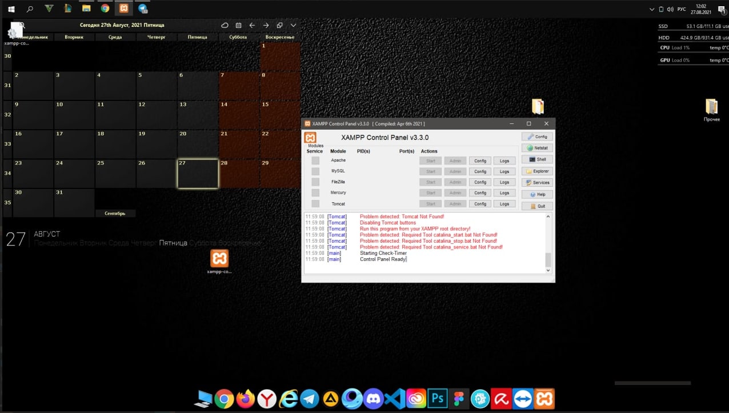Launch Adobe Creative Cloud from dock
Viewport: 729px width, 413px height.
click(416, 399)
